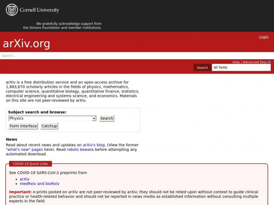This screenshot has width=274, height=205.
Task: Open the arXiv COVID-19 preprints link
Action: (25, 179)
